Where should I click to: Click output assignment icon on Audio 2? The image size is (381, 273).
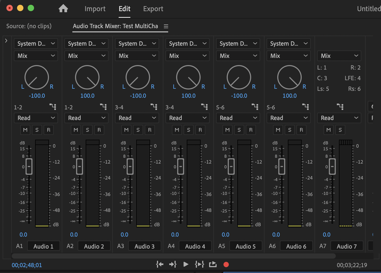coord(103,107)
